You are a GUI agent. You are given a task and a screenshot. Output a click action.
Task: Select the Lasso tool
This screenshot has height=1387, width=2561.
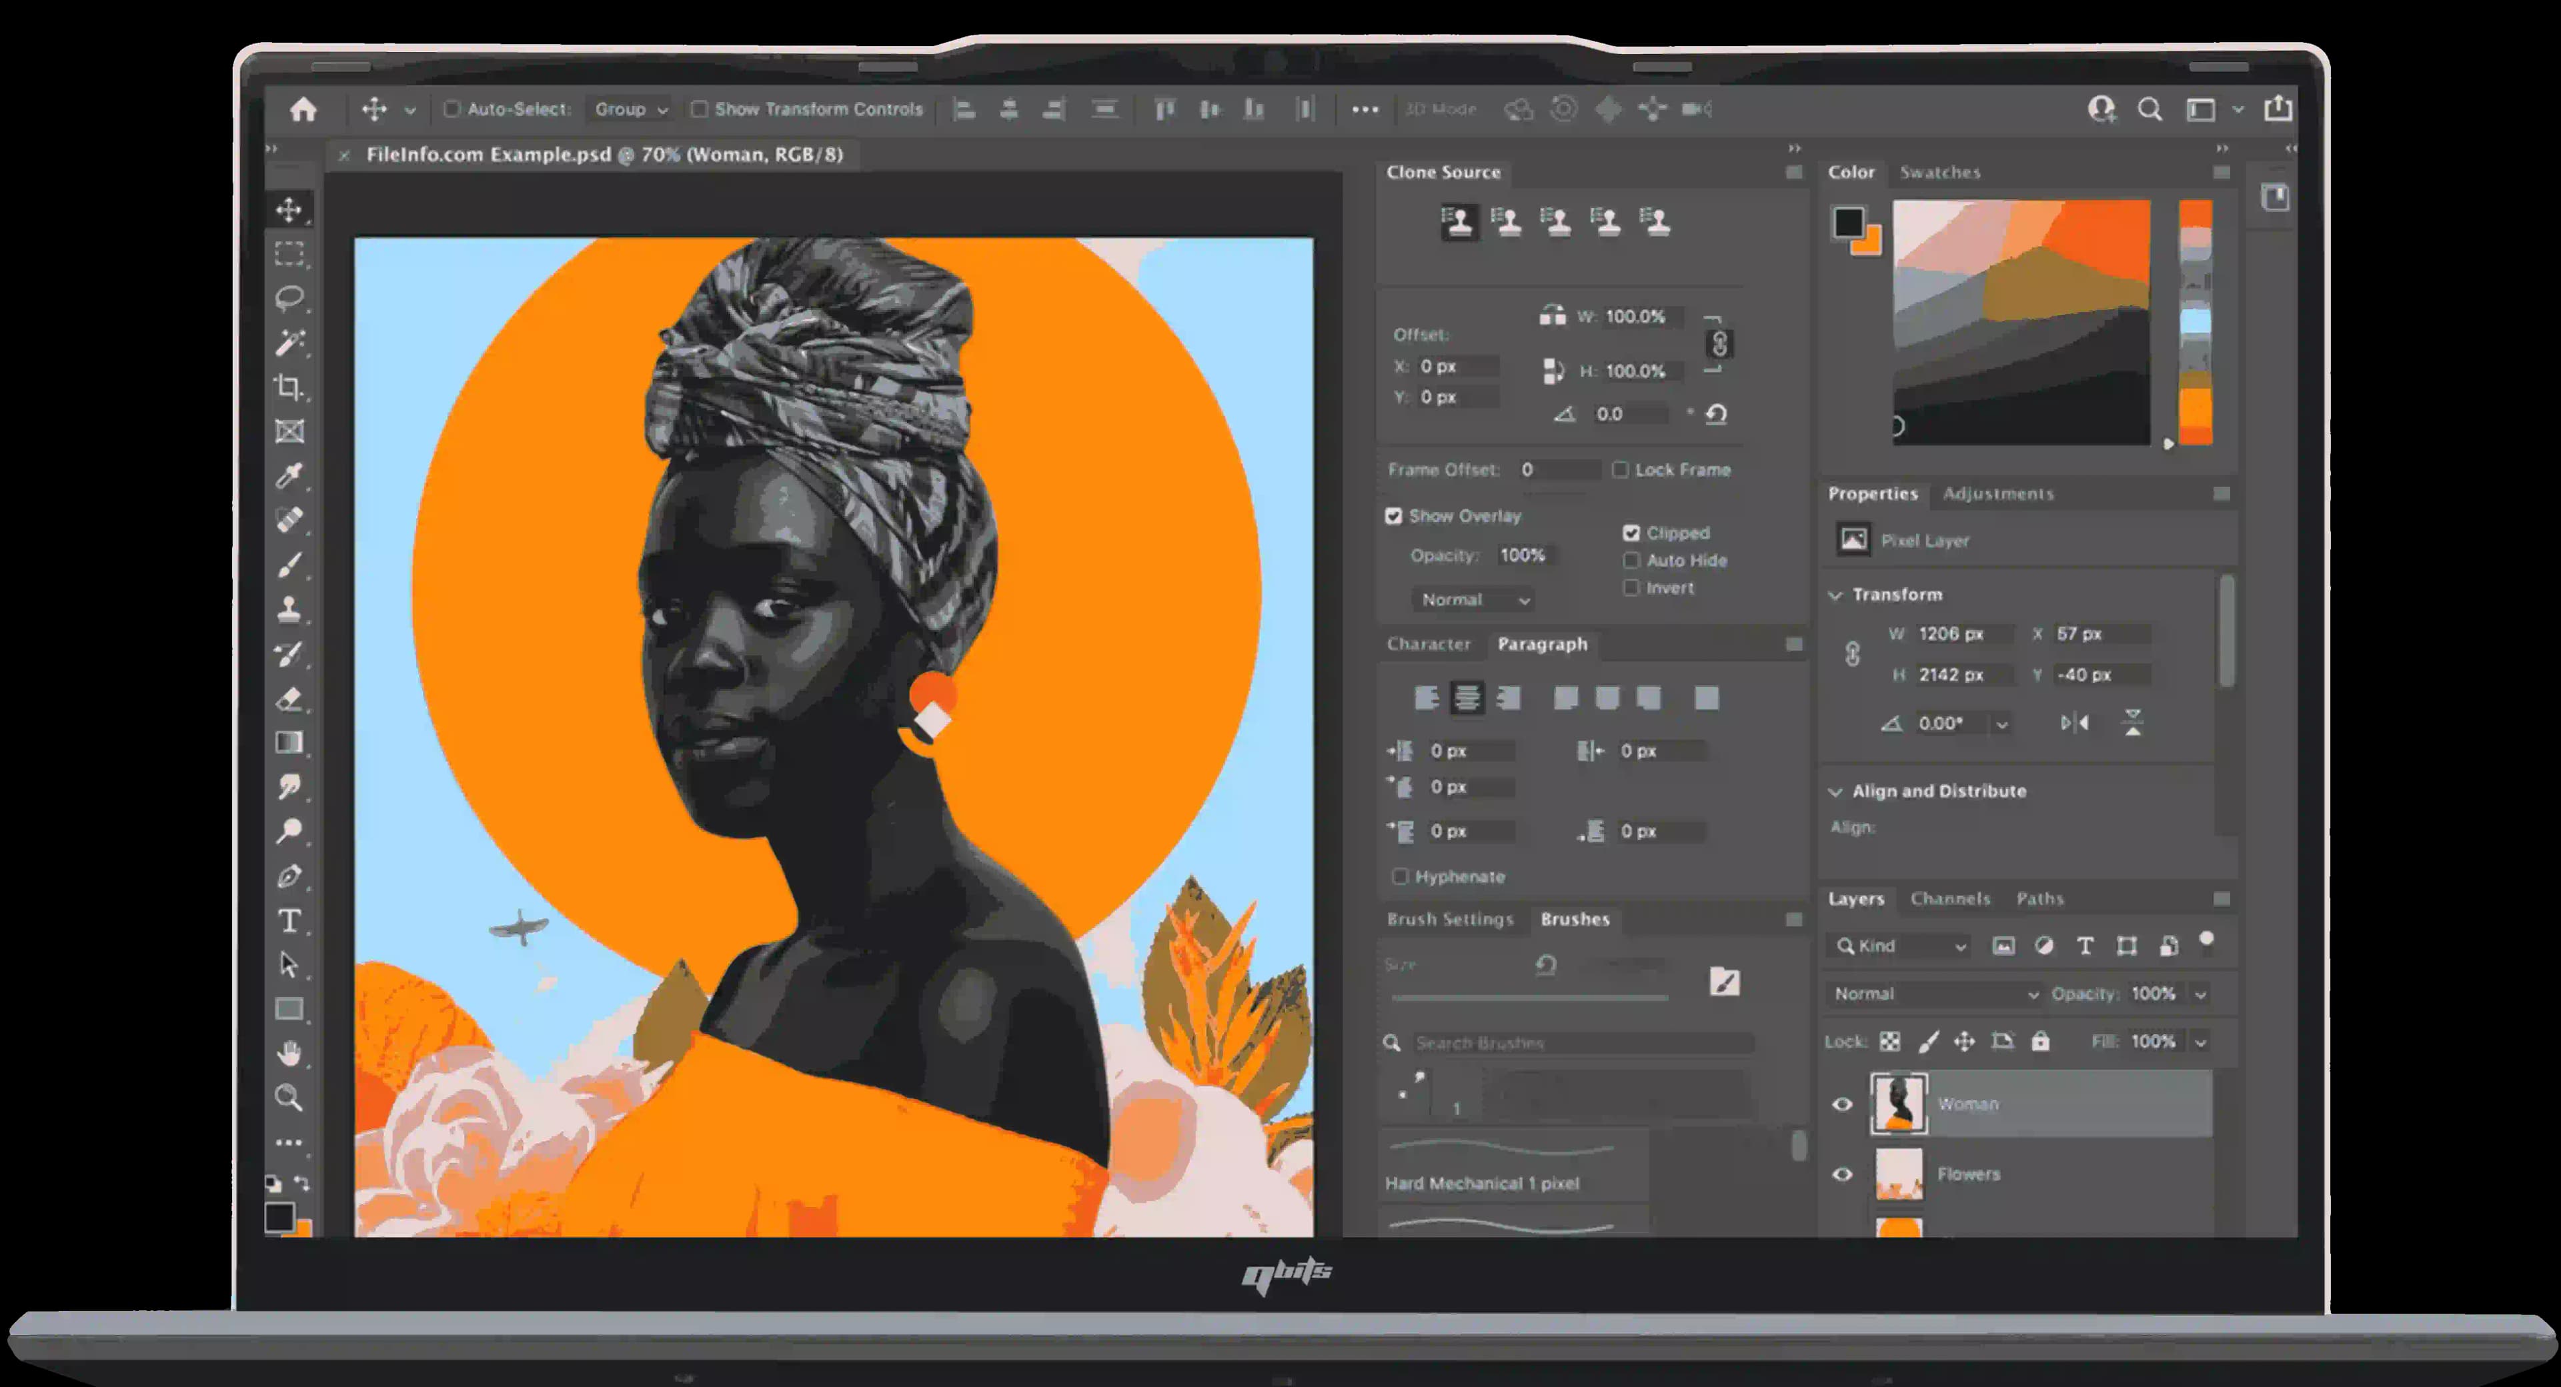[289, 297]
